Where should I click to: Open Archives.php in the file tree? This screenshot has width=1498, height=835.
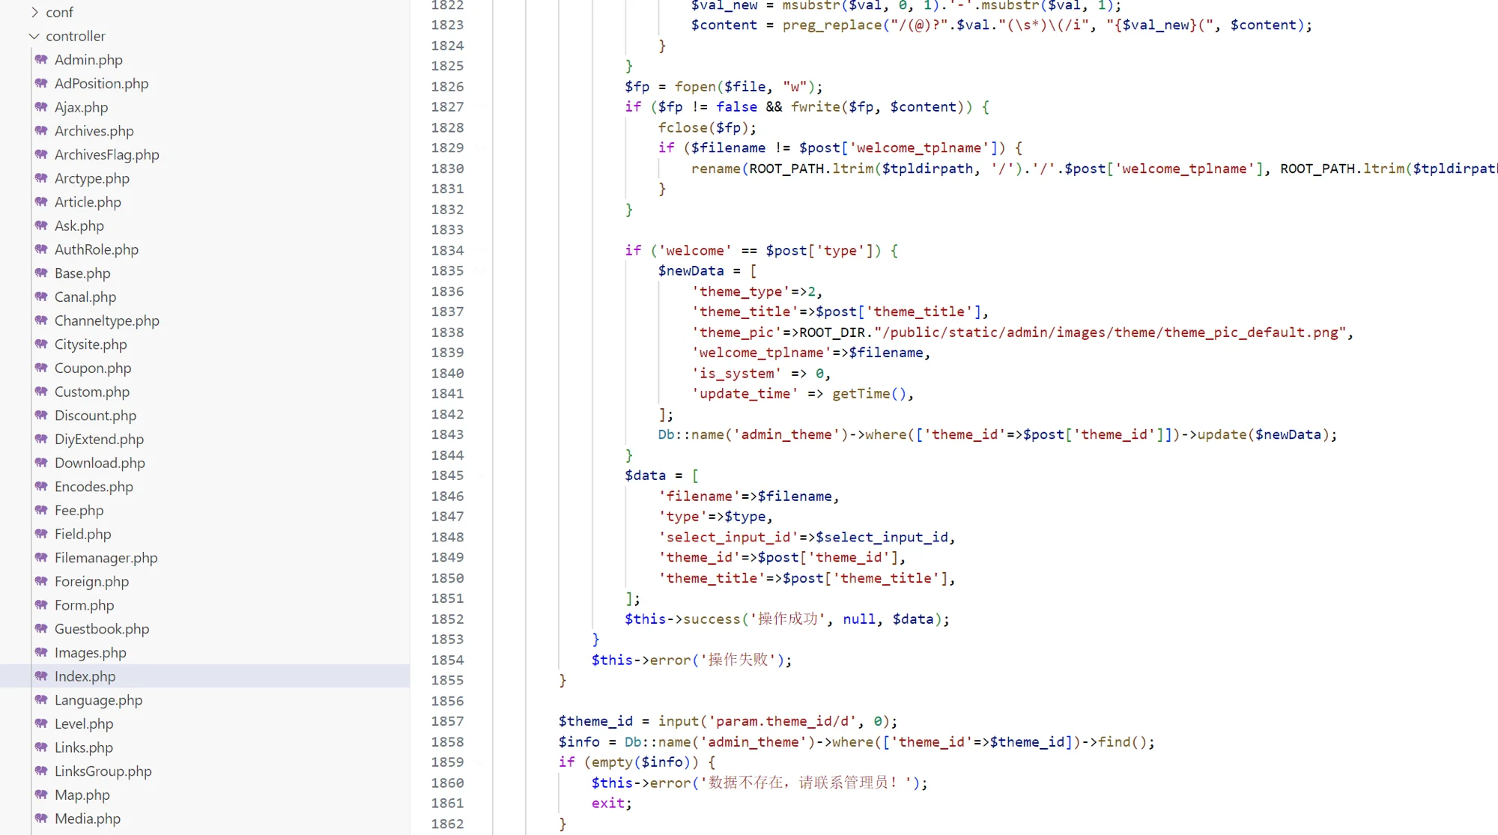(x=94, y=131)
